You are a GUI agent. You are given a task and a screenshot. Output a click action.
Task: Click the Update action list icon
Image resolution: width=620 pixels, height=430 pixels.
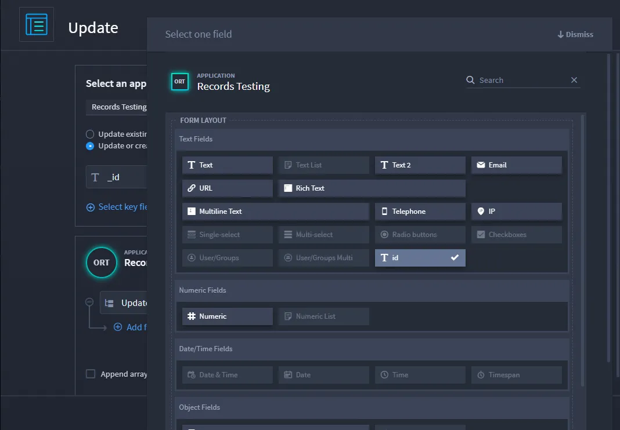37,24
